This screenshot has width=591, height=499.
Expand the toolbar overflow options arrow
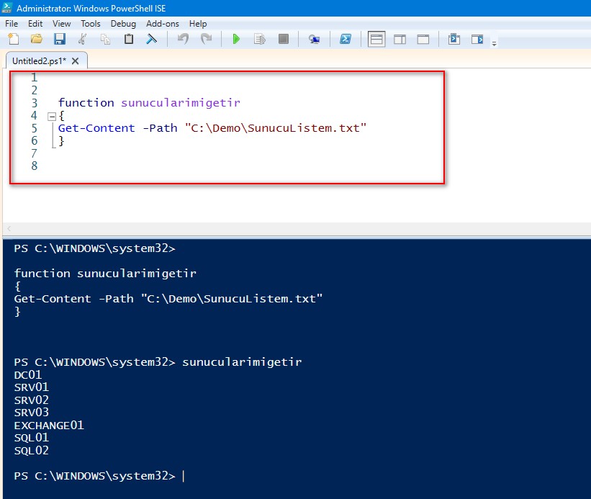click(495, 44)
